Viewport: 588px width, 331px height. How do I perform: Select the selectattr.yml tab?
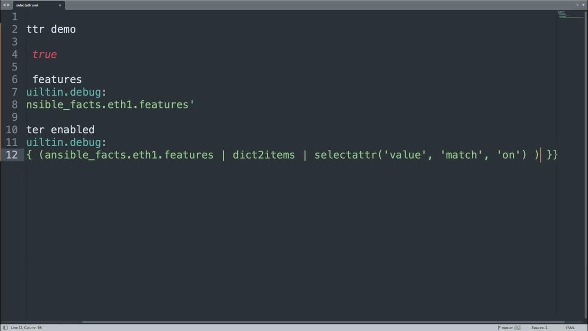(x=28, y=5)
